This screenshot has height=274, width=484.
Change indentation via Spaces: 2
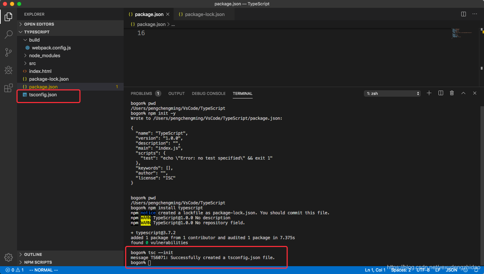point(401,270)
